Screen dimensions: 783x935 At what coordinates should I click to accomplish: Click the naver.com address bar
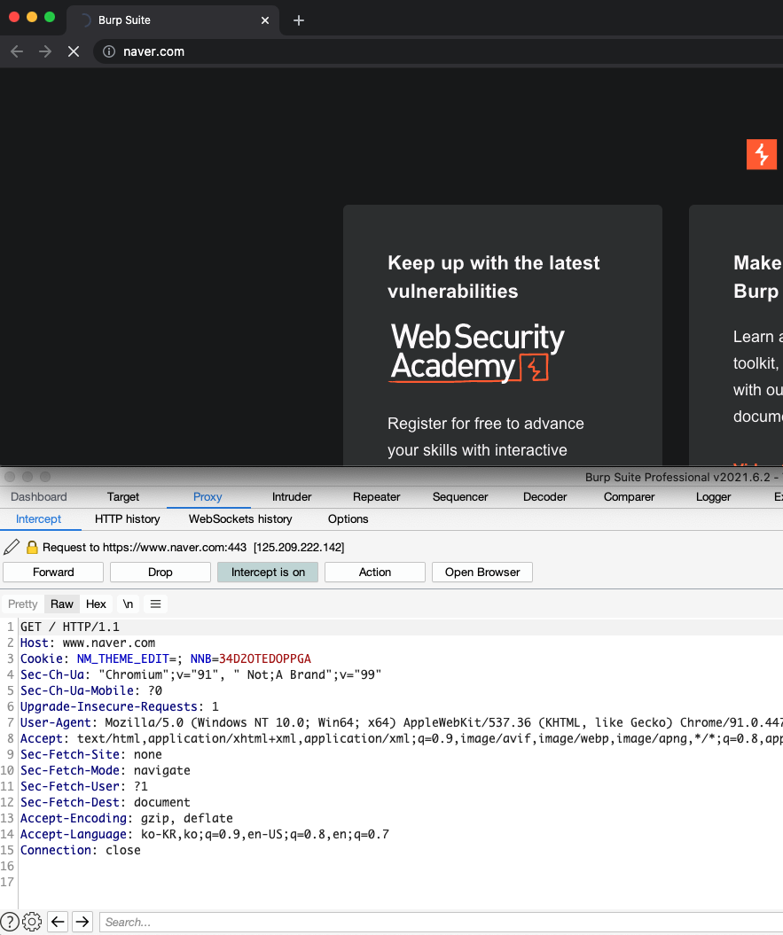pyautogui.click(x=438, y=52)
